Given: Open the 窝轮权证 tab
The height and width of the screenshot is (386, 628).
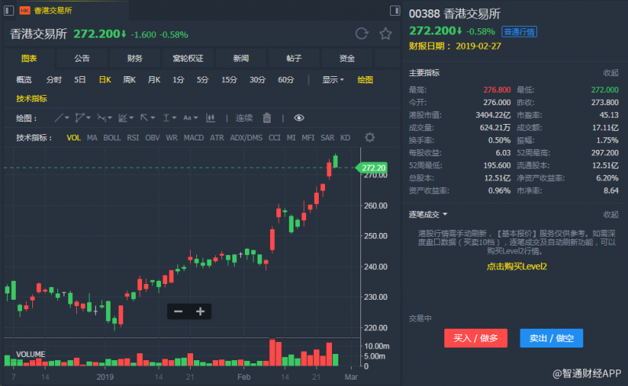Looking at the screenshot, I should (188, 59).
